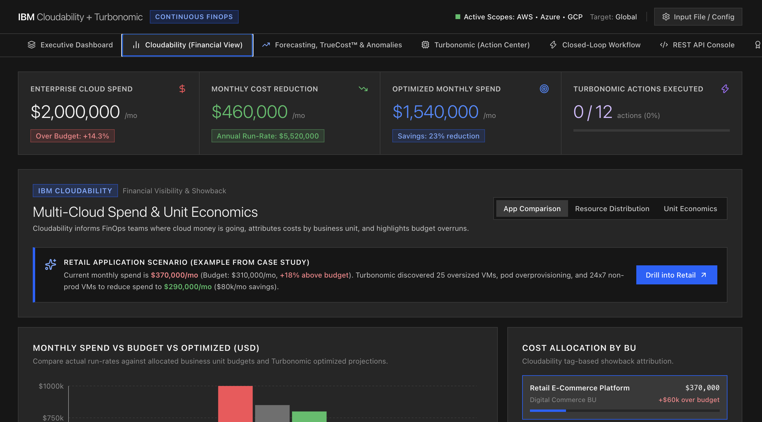Select Cloudability (Financial View) tab

click(187, 45)
